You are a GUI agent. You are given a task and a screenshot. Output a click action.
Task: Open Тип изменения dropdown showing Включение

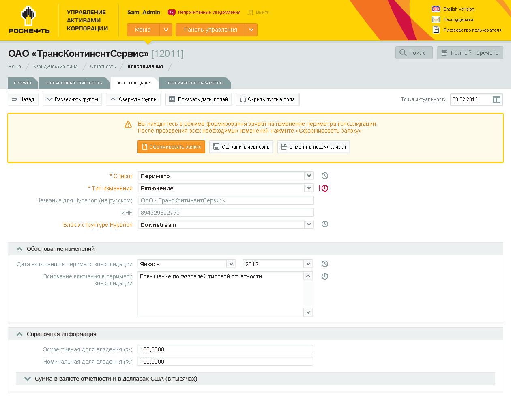(225, 188)
